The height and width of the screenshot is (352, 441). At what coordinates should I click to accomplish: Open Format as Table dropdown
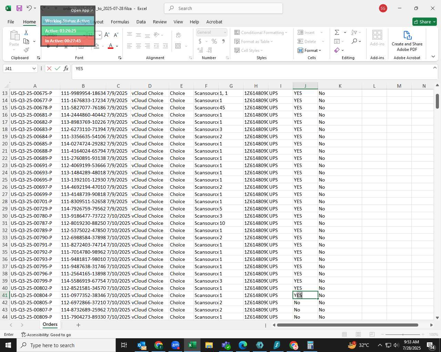tap(254, 41)
